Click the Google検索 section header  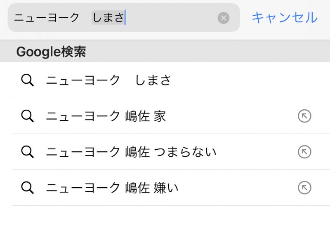pyautogui.click(x=51, y=52)
